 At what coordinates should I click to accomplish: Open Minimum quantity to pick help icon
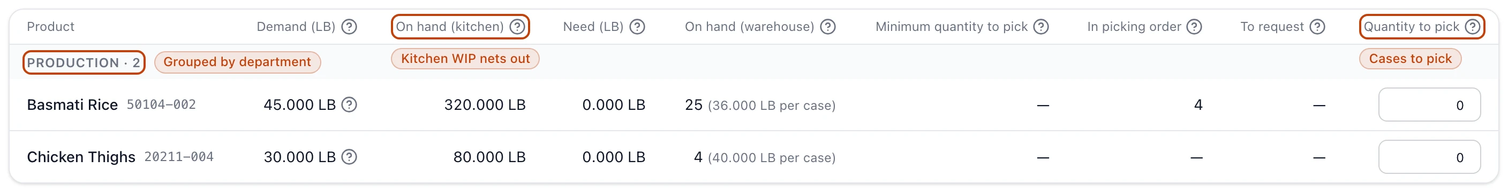[1041, 27]
